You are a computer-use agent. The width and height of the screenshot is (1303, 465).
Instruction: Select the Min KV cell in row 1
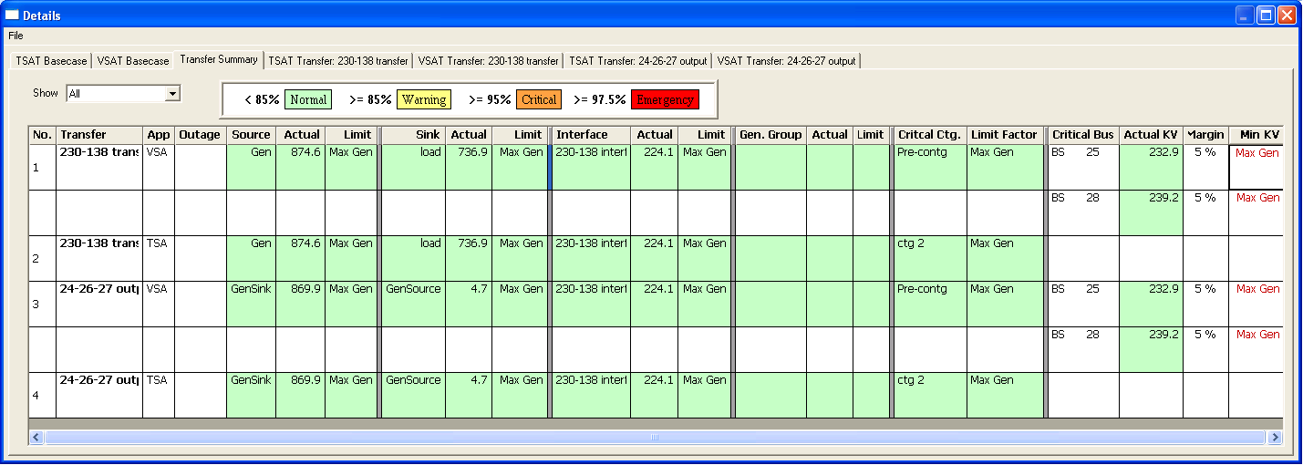1256,167
